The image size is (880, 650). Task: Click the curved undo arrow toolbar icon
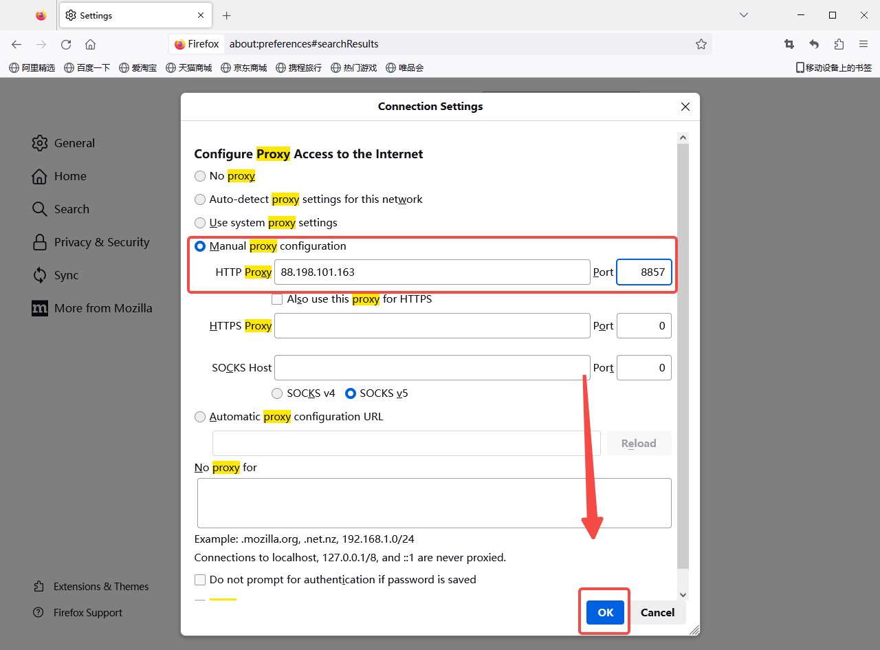pyautogui.click(x=814, y=44)
